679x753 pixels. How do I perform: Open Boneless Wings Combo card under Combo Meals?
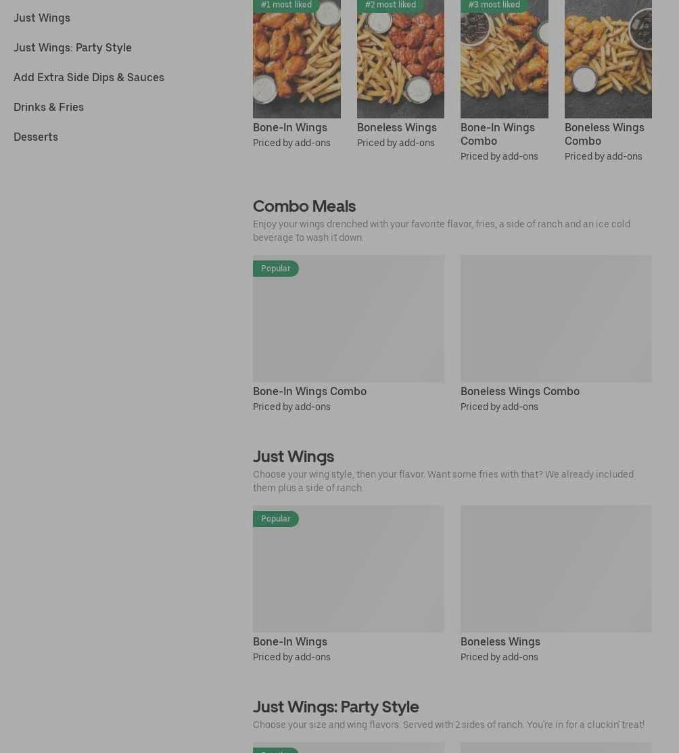pyautogui.click(x=556, y=319)
